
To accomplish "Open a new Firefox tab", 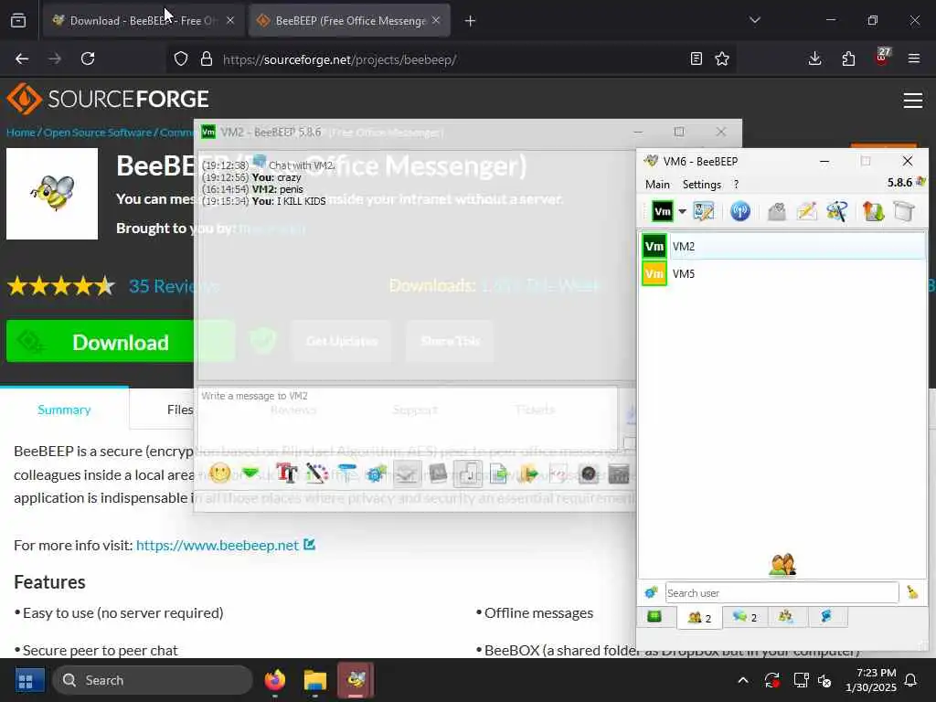I will click(471, 21).
